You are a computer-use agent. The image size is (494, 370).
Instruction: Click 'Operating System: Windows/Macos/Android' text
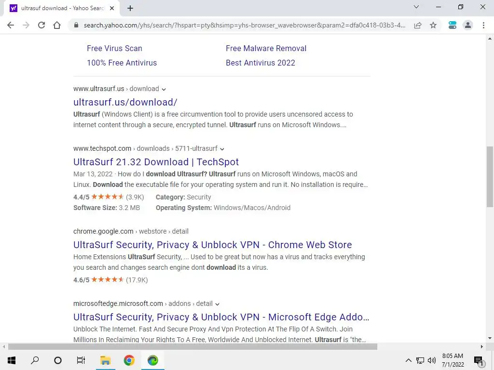[x=223, y=208]
